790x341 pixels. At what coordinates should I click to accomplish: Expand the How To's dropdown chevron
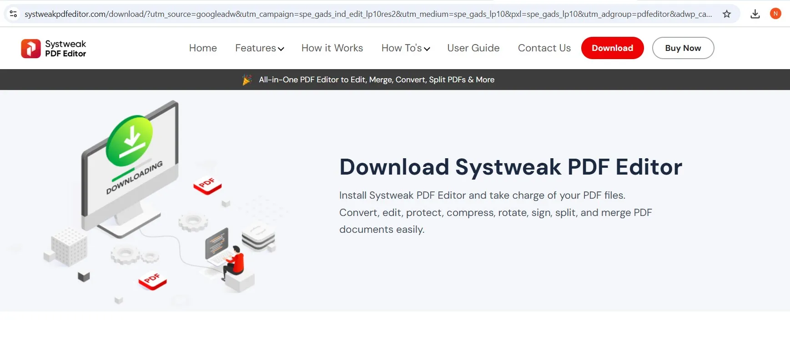click(427, 49)
